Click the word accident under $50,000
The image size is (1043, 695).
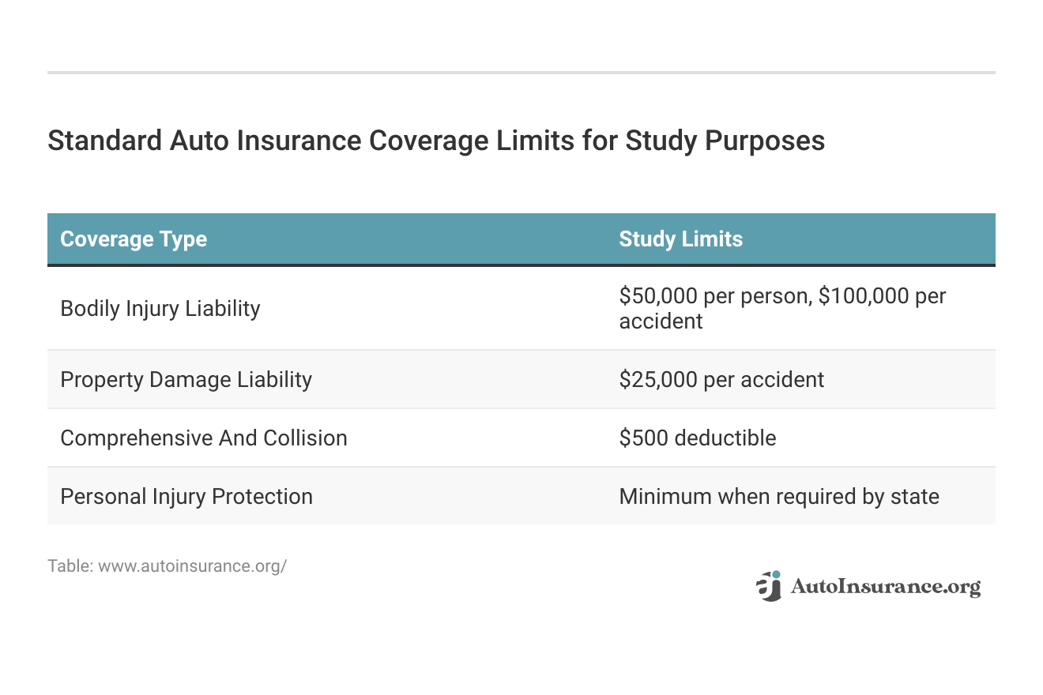pyautogui.click(x=661, y=321)
